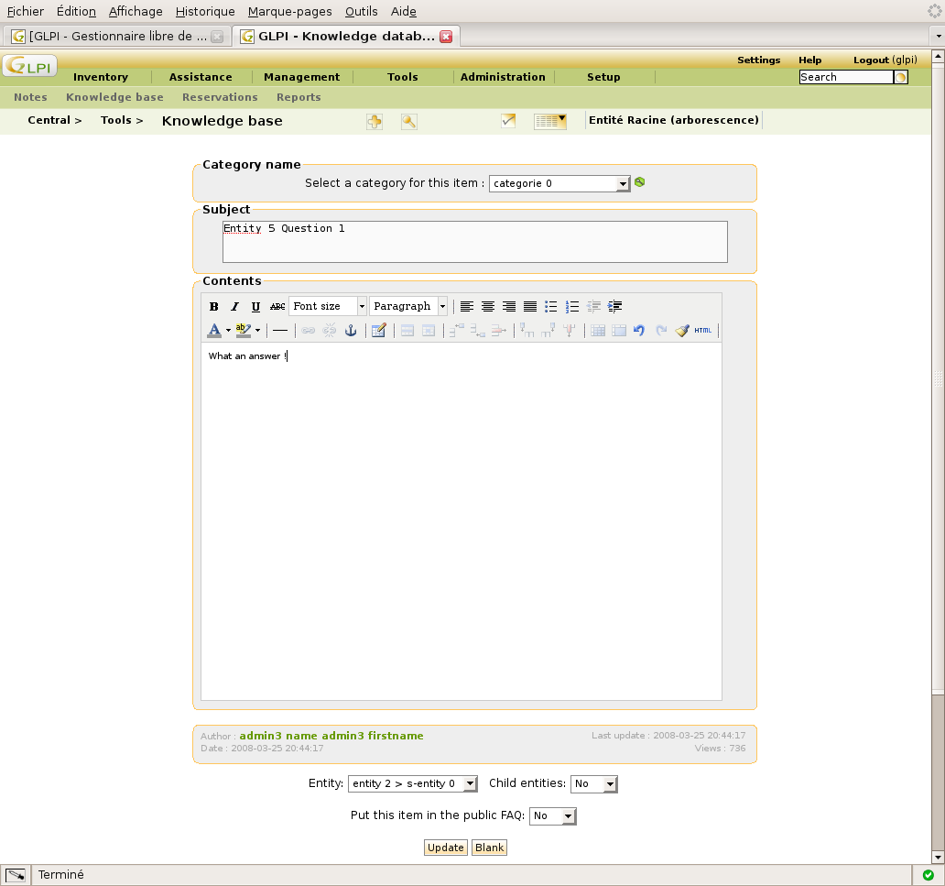This screenshot has height=886, width=945.
Task: Center-align the paragraph text
Action: pyautogui.click(x=488, y=307)
